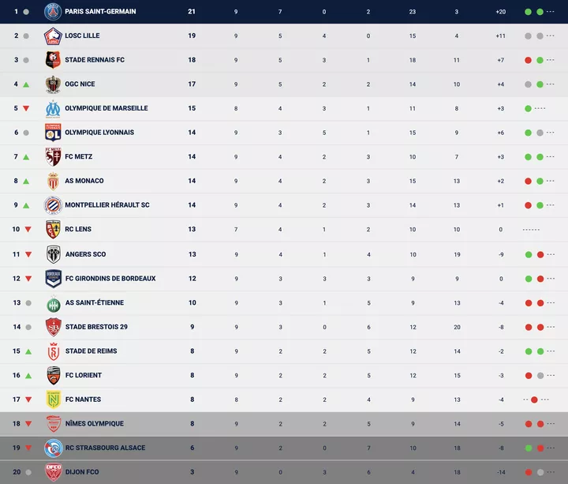Screen dimensions: 568x484
Task: Open the Olympique Lyonnais team name link
Action: coord(99,133)
